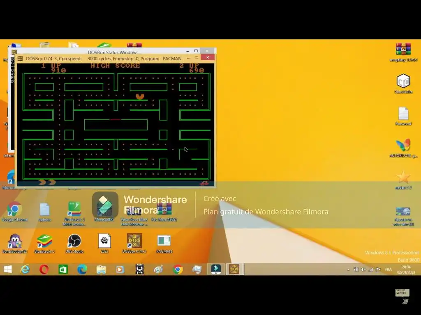421x315 pixels.
Task: Open the Ajouter un sous-titre (3) icon
Action: pos(403,216)
